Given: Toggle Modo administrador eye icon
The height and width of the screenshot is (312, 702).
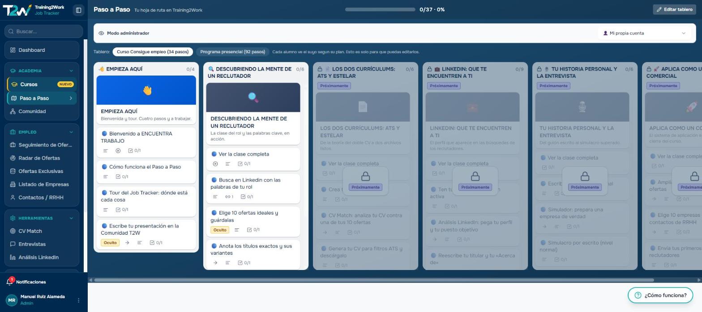Looking at the screenshot, I should (101, 33).
